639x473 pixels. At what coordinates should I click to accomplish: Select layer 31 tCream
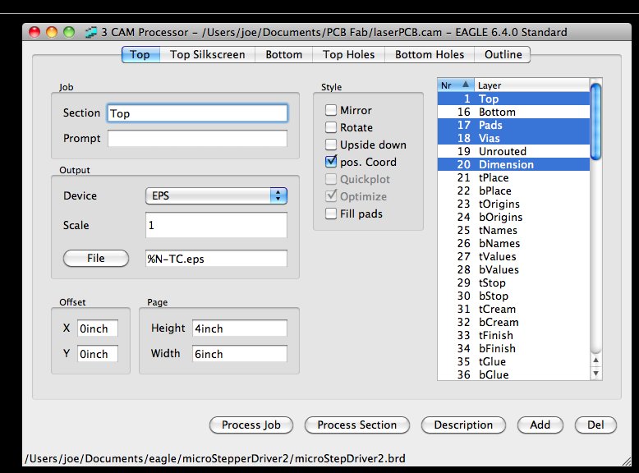[513, 309]
